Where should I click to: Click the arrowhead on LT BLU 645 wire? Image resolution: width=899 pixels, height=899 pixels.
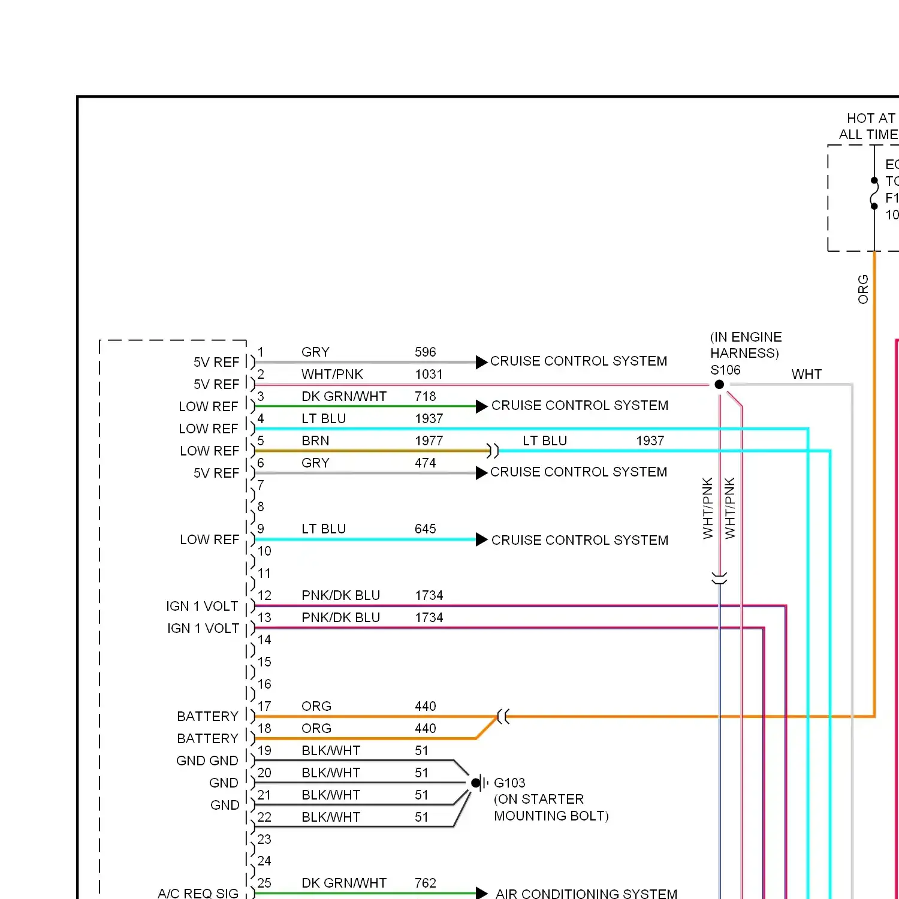[481, 539]
